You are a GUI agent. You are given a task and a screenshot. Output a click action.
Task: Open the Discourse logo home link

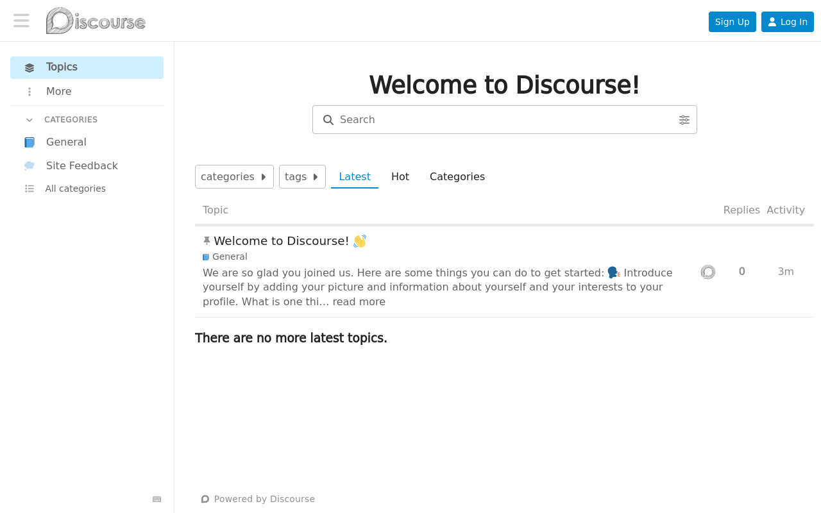click(x=96, y=21)
